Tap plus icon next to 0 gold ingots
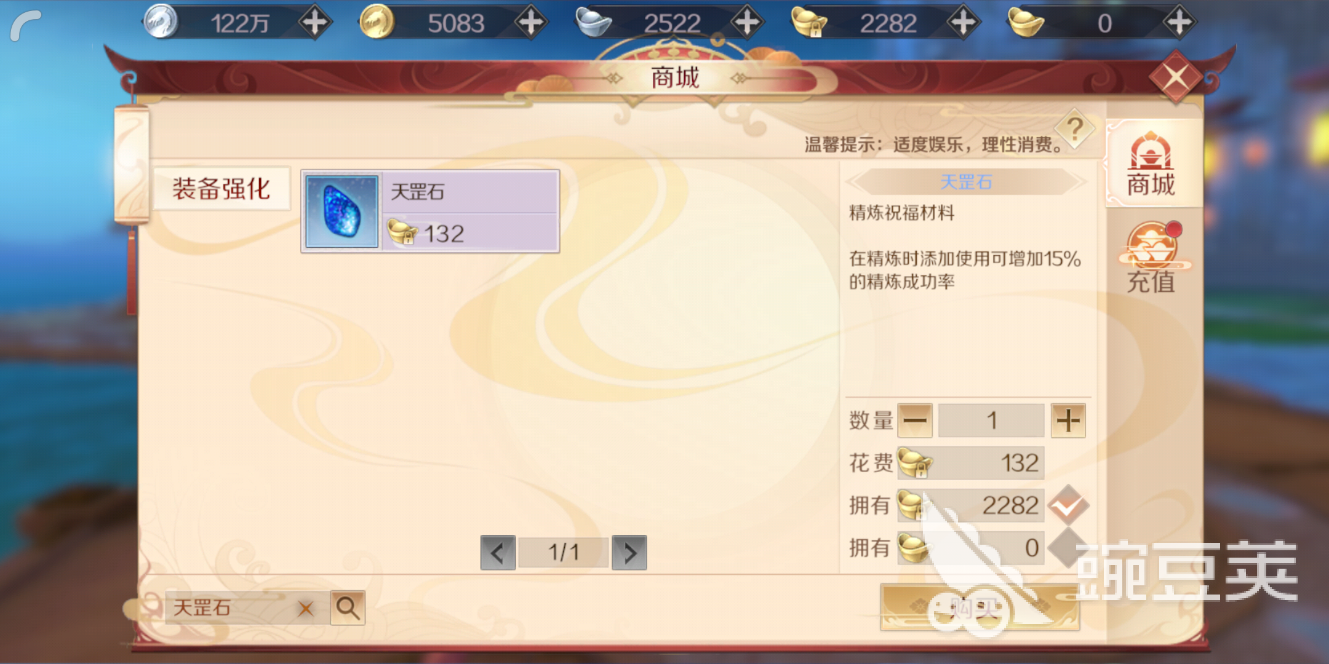 (1179, 23)
